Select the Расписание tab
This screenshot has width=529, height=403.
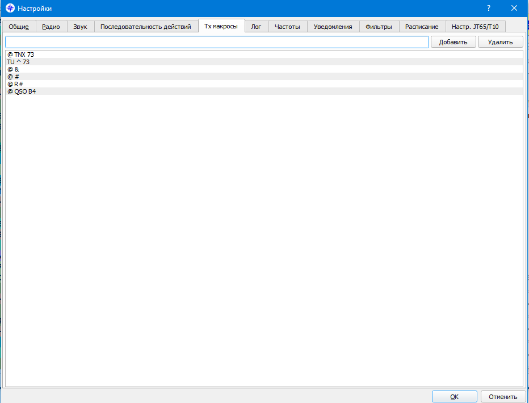coord(422,27)
